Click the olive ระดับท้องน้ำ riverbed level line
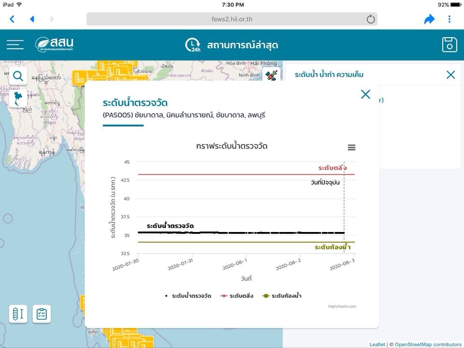Screen dimensions: 464x348 point(246,242)
